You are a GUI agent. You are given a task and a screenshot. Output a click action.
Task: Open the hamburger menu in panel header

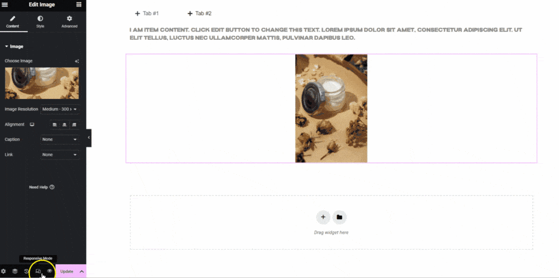click(x=5, y=4)
